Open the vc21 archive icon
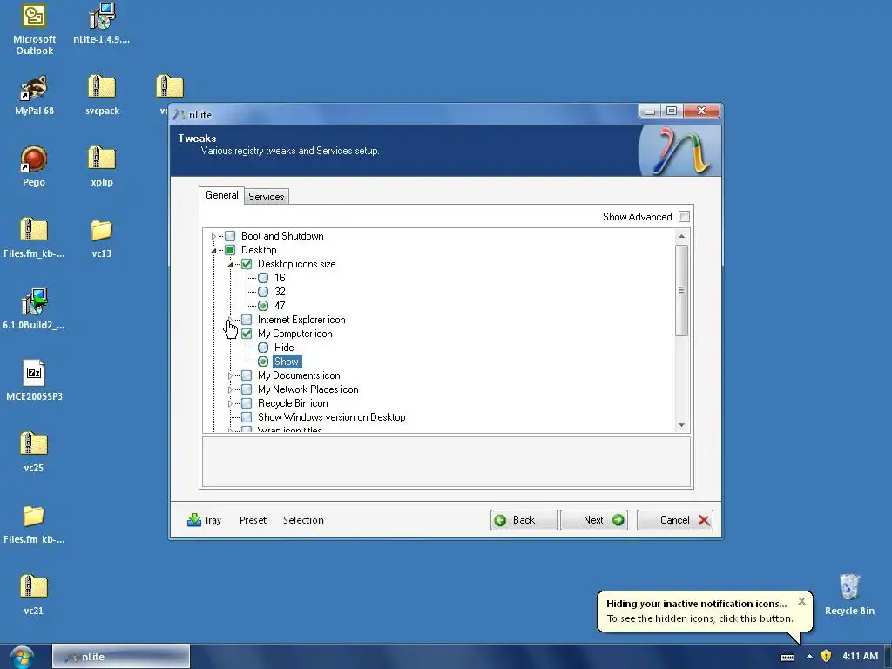The width and height of the screenshot is (892, 669). tap(34, 596)
